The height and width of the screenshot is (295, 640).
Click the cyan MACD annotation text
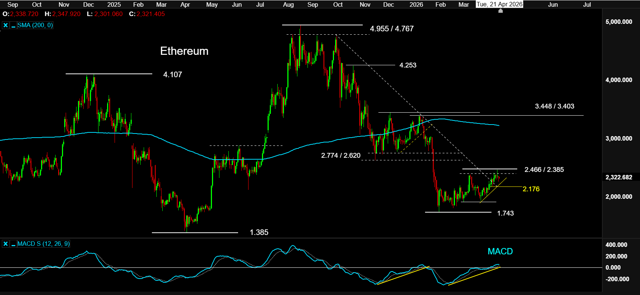500,251
